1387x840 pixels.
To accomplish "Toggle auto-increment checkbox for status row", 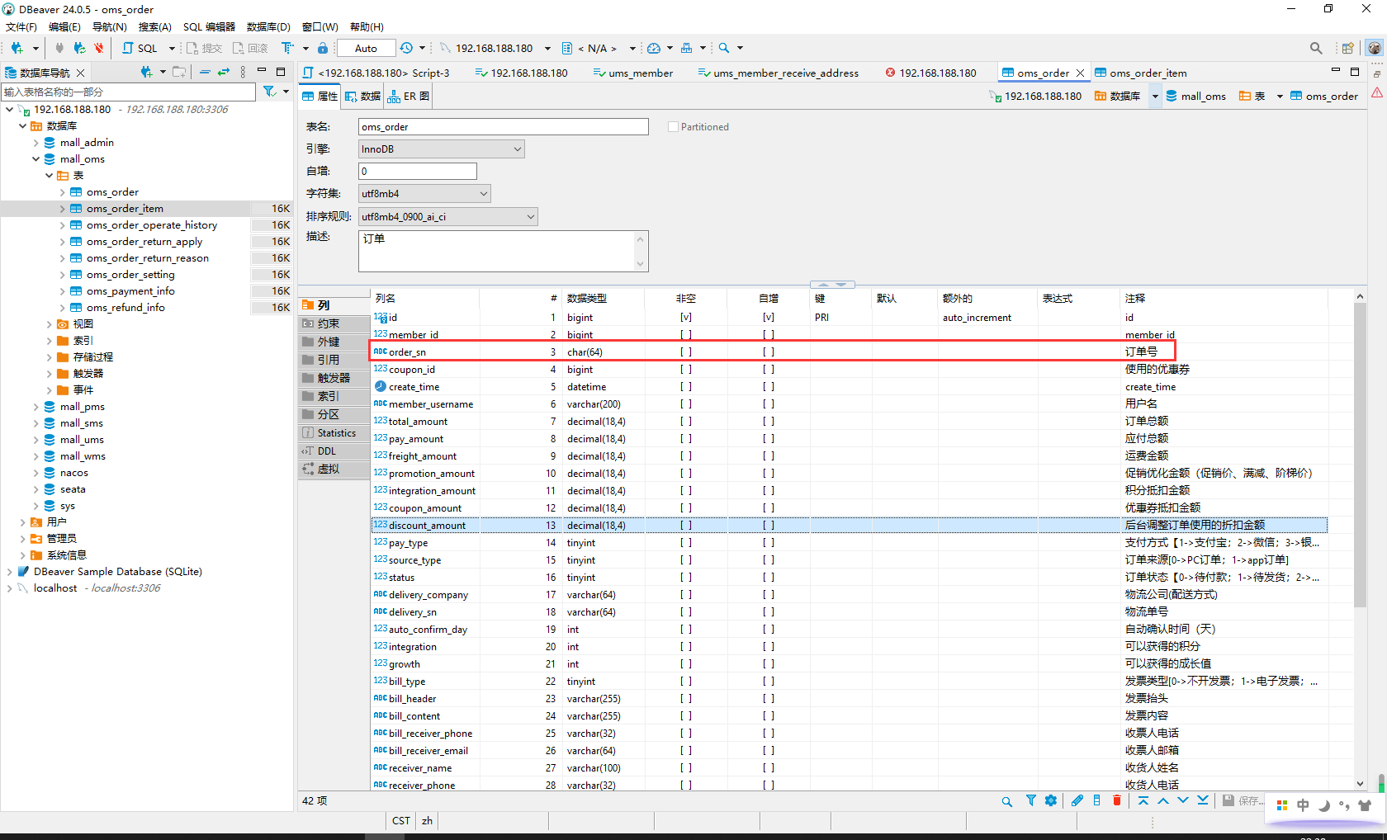I will pos(769,578).
